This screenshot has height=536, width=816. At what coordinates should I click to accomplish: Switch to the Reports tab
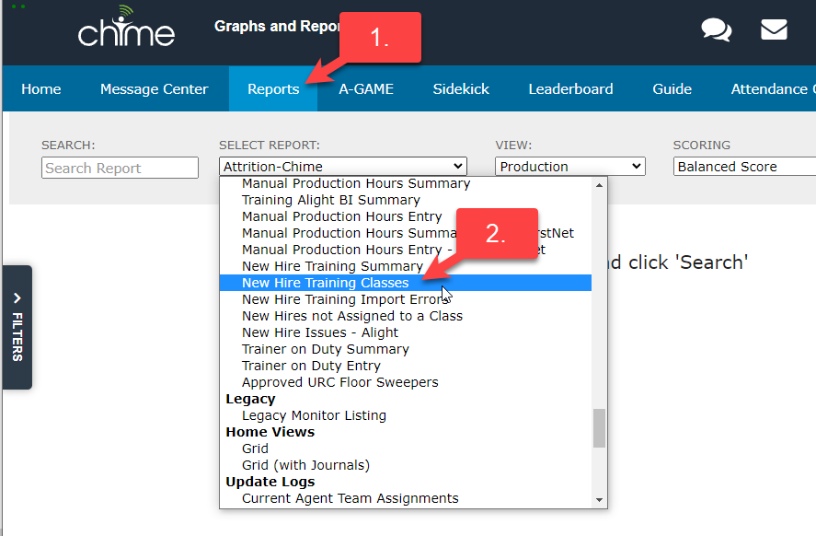point(273,89)
